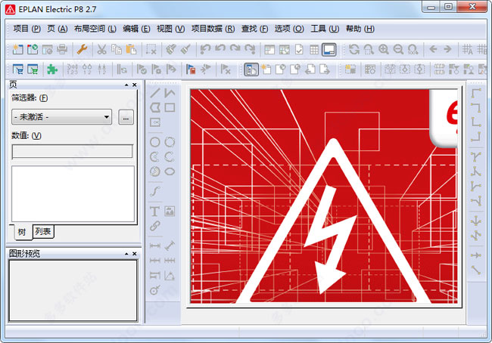Select the rectangle drawing tool
This screenshot has width=492, height=343.
pos(170,108)
